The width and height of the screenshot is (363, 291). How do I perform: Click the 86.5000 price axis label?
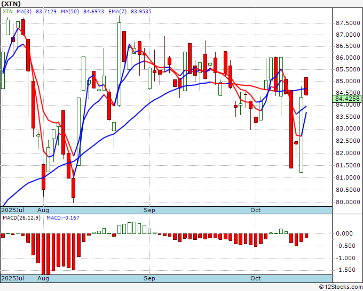[x=348, y=46]
